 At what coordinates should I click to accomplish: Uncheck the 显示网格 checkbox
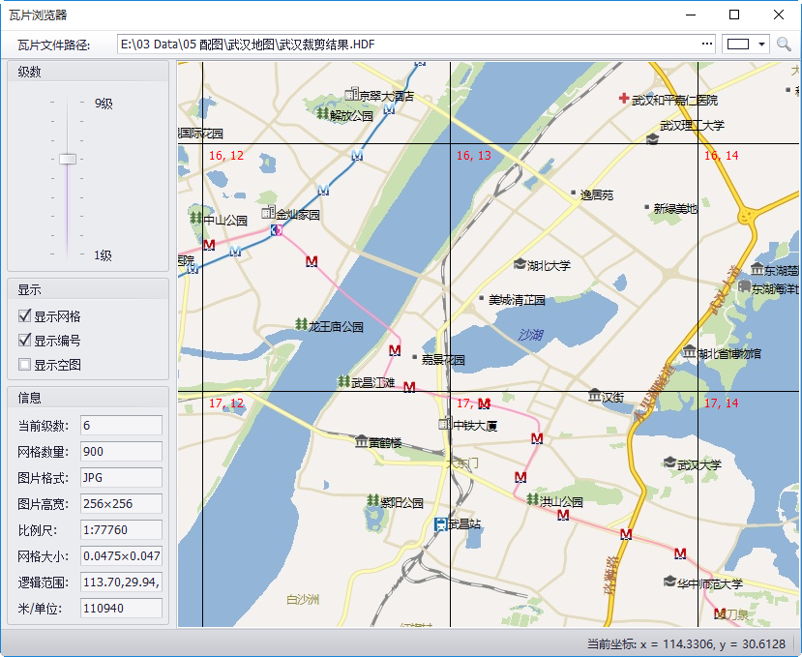[25, 316]
